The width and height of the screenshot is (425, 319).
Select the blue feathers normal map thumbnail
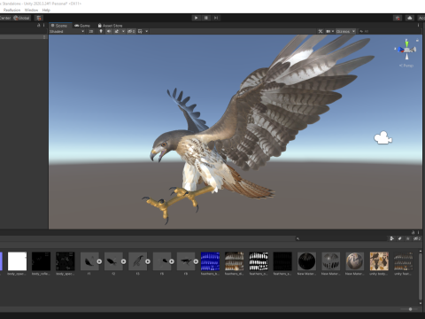[x=210, y=261]
